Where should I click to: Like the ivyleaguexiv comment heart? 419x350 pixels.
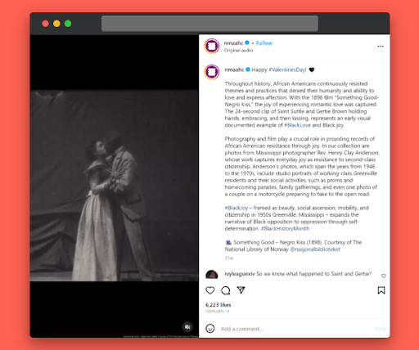[x=384, y=276]
